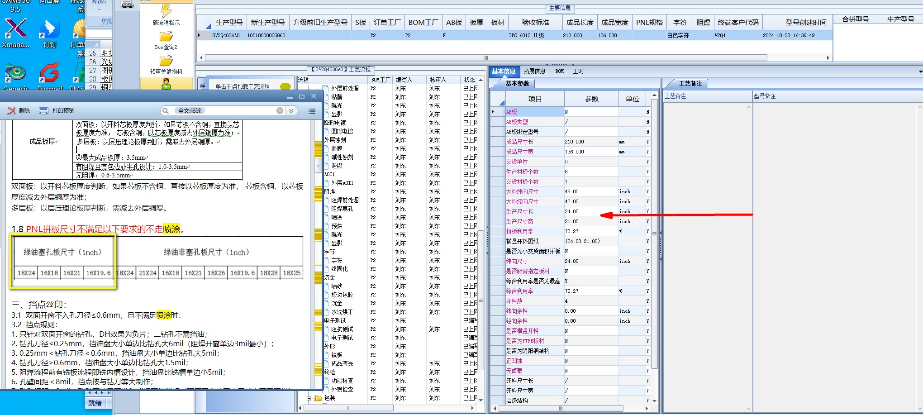Click the 是否横竖开料 parameter label
The image size is (923, 415).
522,331
